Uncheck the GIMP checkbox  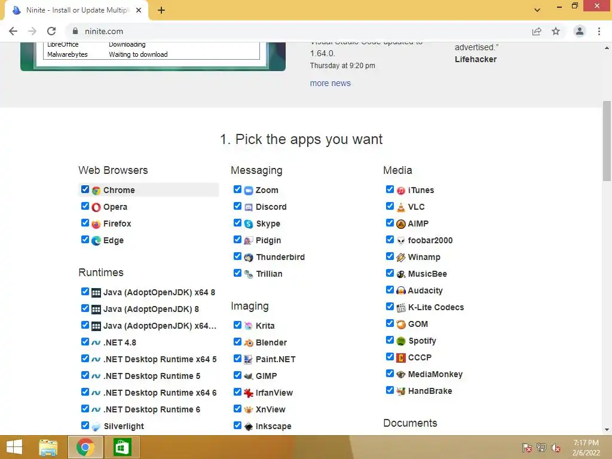(x=237, y=375)
